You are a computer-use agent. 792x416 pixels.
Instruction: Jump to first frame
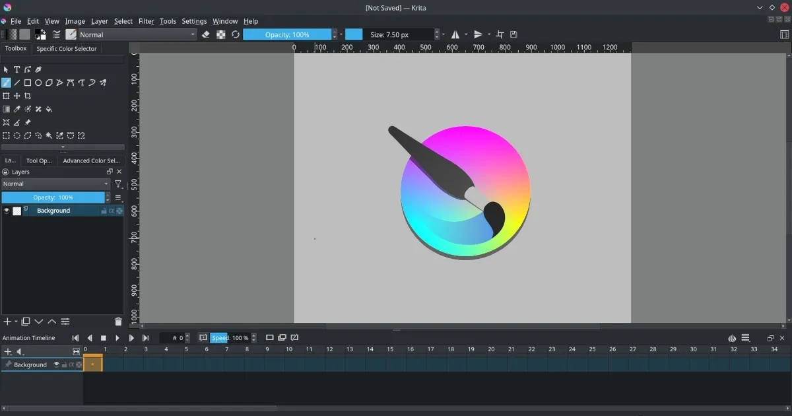point(75,337)
